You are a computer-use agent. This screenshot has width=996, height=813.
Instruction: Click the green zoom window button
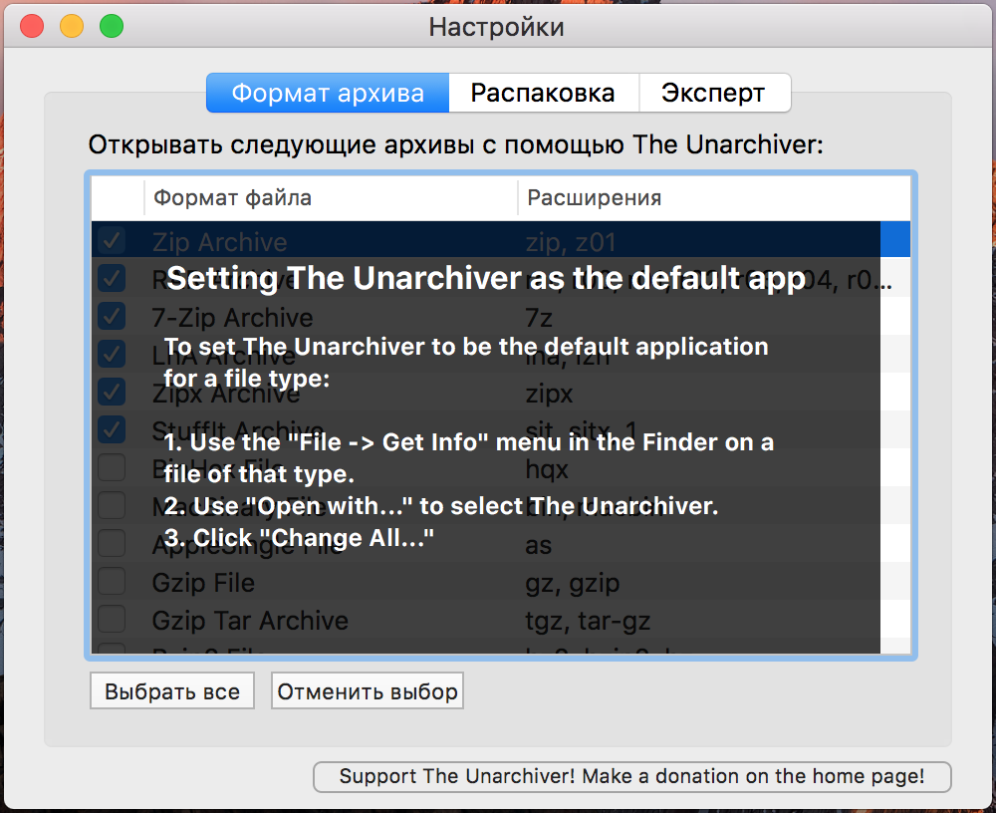tap(112, 26)
